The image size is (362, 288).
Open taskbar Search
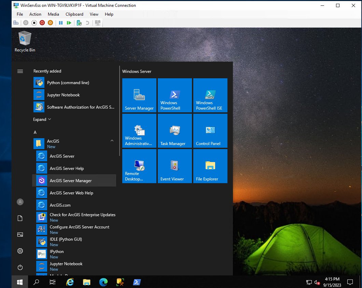coord(36,282)
